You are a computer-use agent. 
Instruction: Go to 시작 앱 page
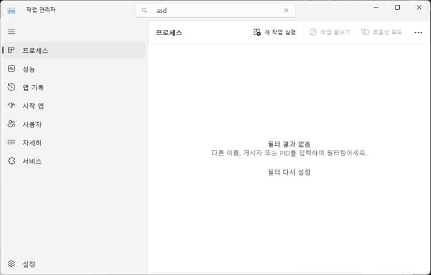pyautogui.click(x=74, y=105)
